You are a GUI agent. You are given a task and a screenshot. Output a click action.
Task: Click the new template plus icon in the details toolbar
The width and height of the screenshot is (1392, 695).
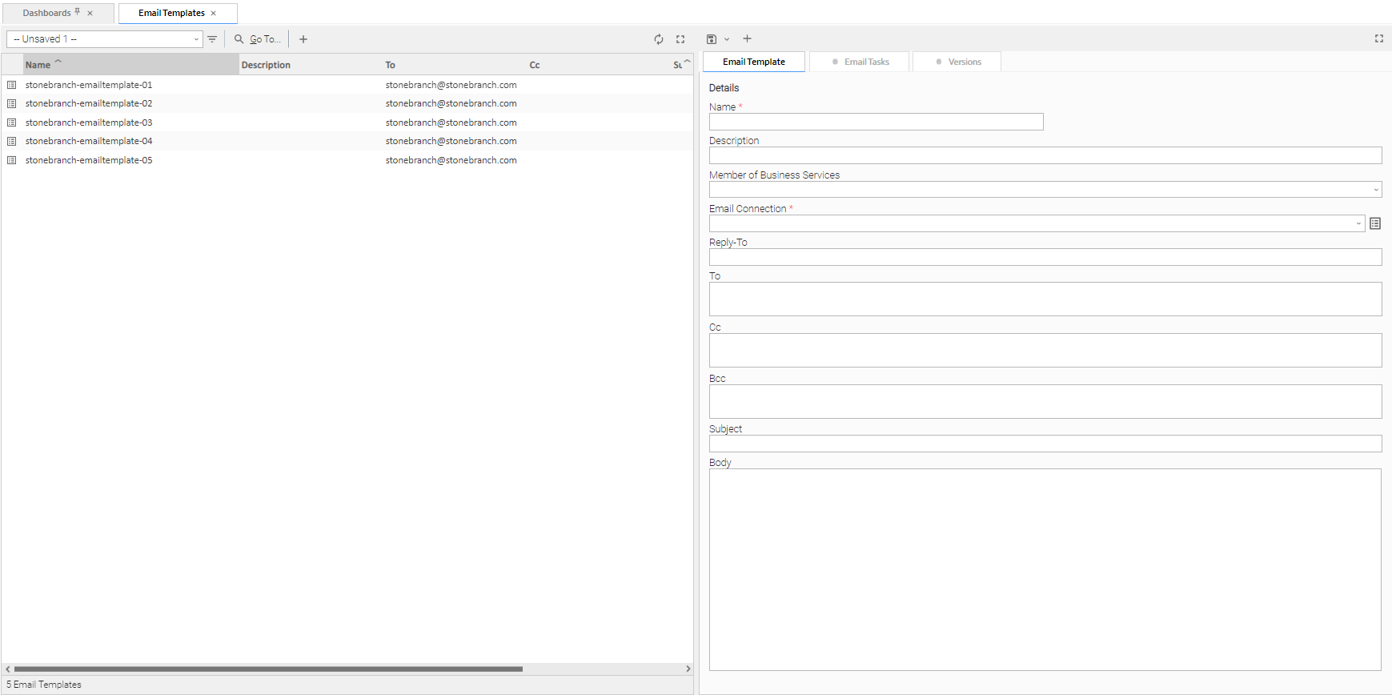747,39
